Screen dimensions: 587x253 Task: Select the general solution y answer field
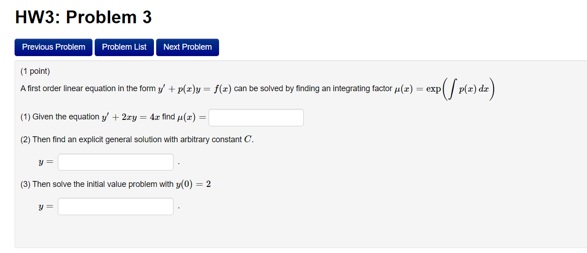(x=116, y=162)
